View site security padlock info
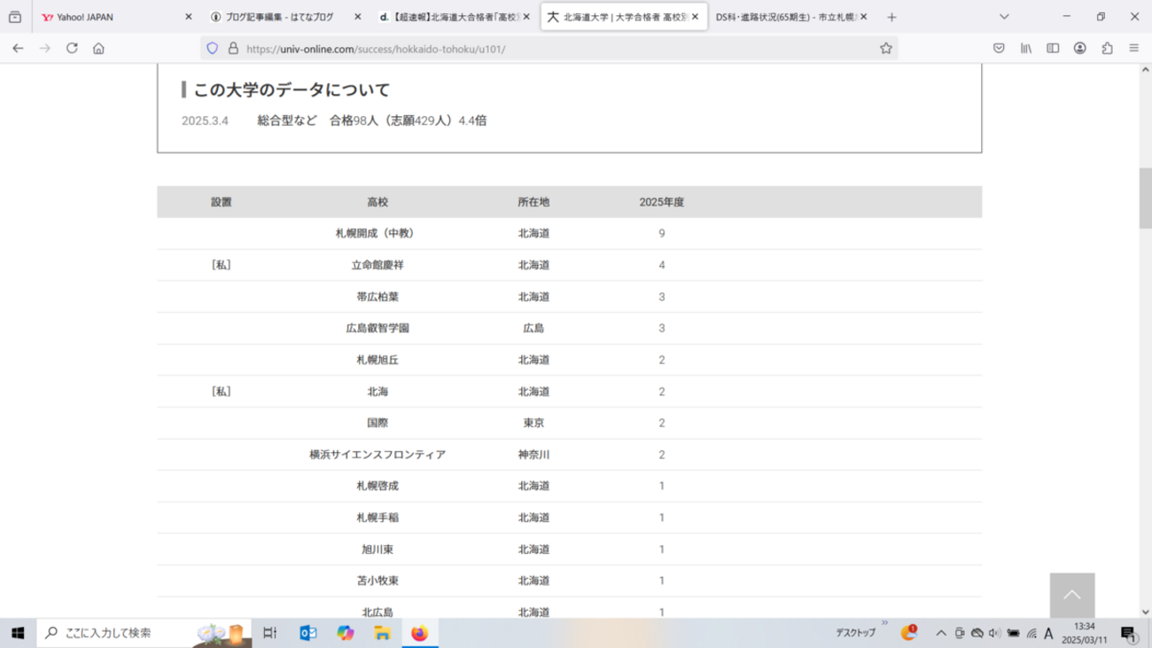 tap(233, 49)
